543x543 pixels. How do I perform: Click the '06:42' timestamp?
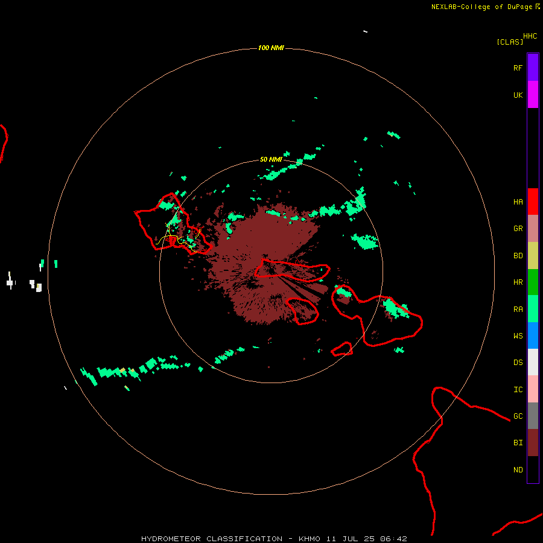coord(393,539)
